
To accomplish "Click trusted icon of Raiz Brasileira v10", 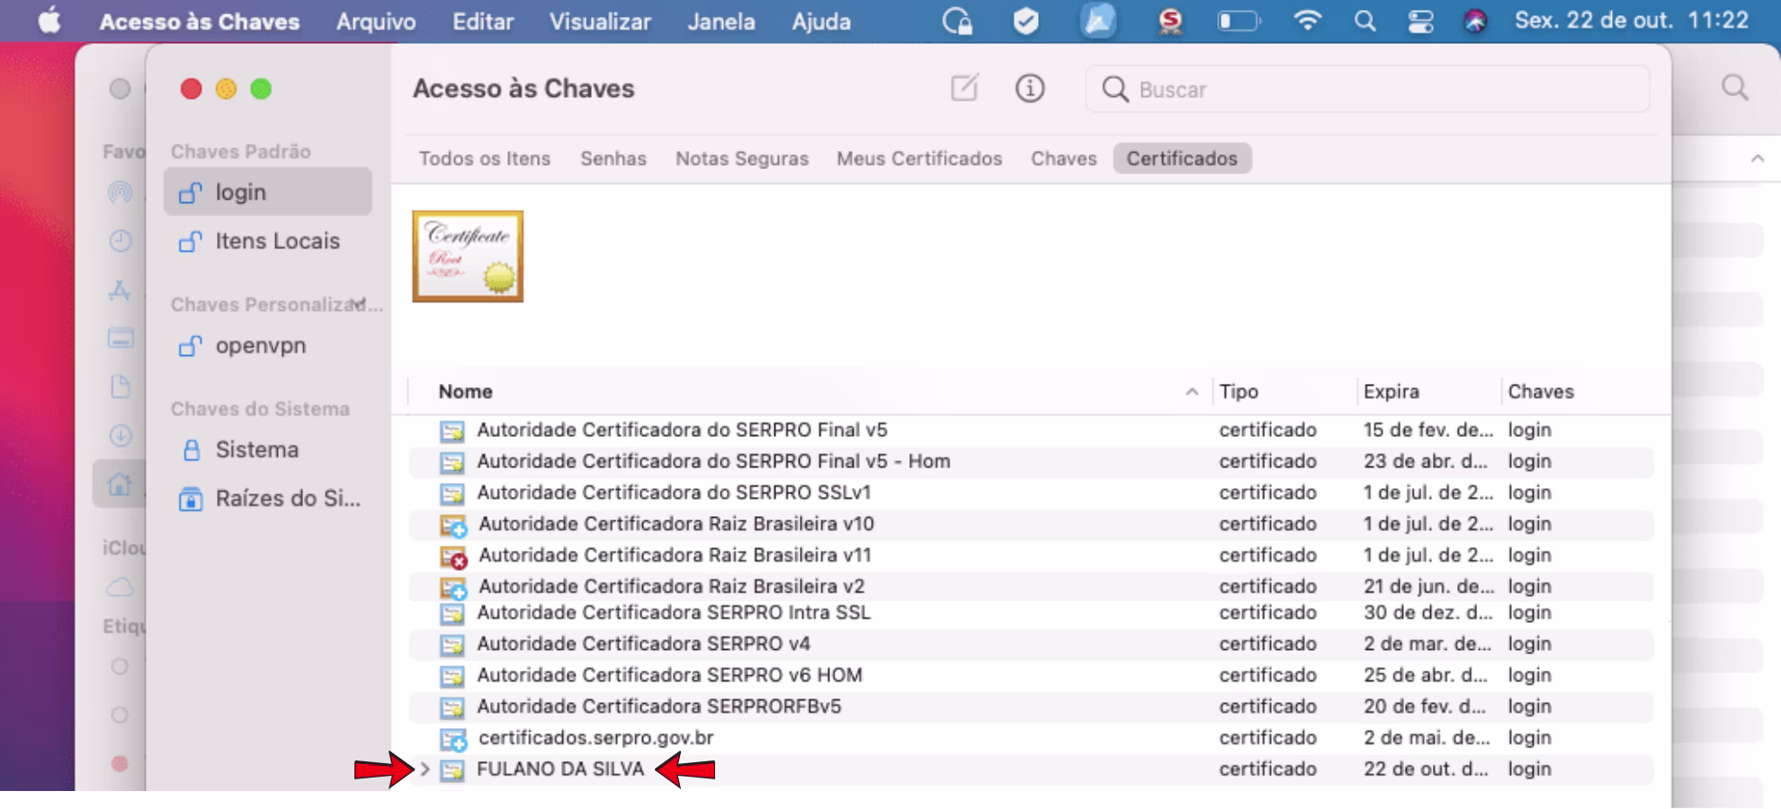I will pos(453,525).
